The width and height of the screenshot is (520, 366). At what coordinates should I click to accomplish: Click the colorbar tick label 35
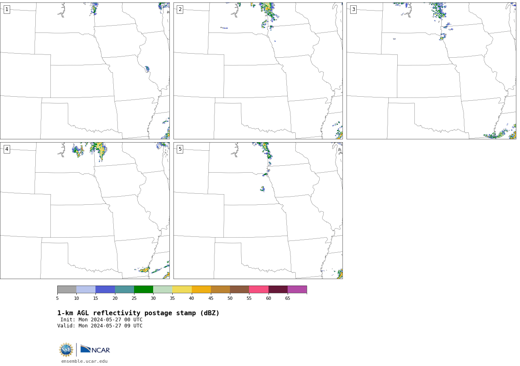coord(172,299)
